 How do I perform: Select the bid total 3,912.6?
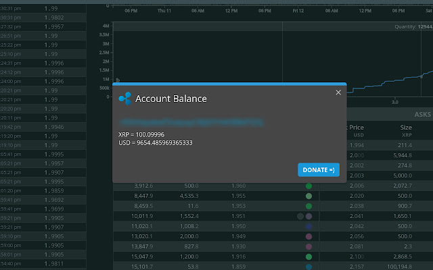click(x=143, y=186)
